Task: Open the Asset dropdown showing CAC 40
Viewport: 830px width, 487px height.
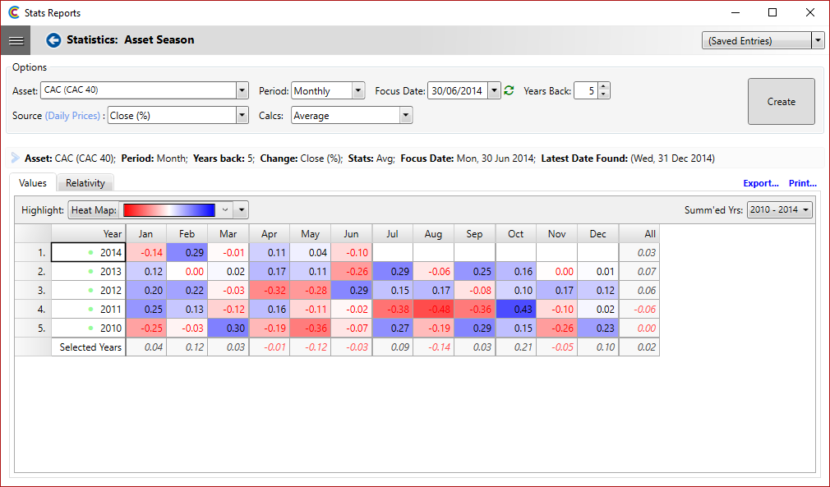Action: click(x=242, y=91)
